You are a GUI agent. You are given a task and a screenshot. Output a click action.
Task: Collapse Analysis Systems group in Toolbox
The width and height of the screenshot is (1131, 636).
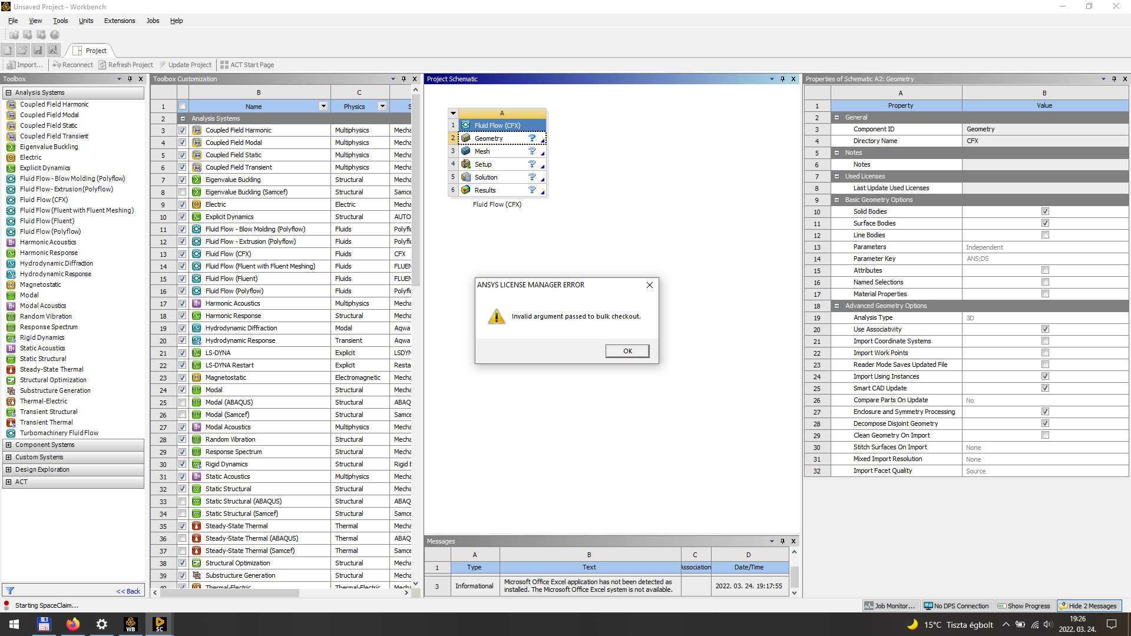(x=8, y=92)
